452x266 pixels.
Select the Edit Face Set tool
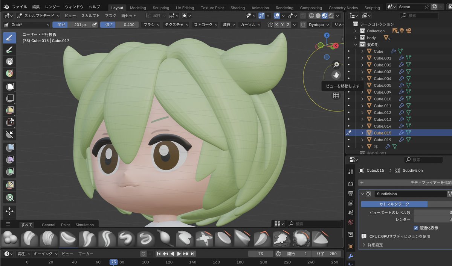click(10, 185)
